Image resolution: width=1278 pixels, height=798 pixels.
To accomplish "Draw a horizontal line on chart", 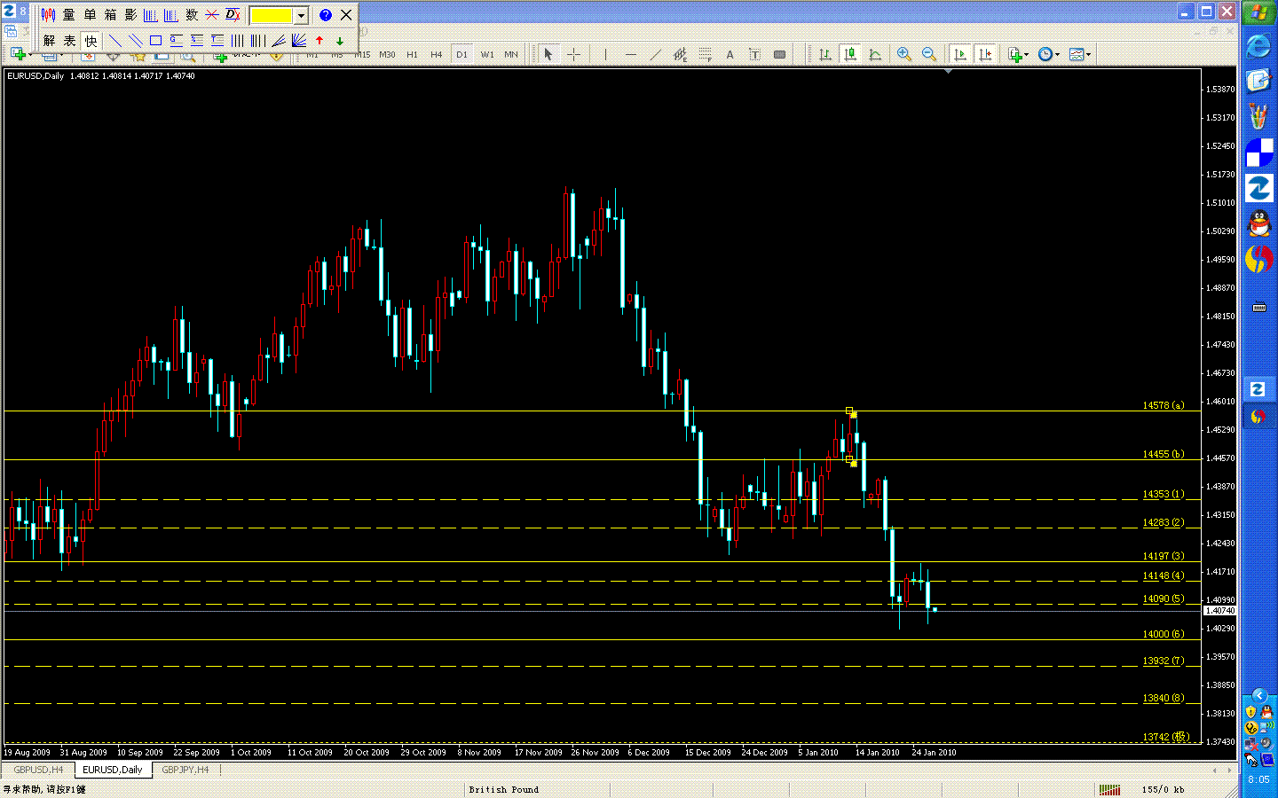I will [x=630, y=55].
